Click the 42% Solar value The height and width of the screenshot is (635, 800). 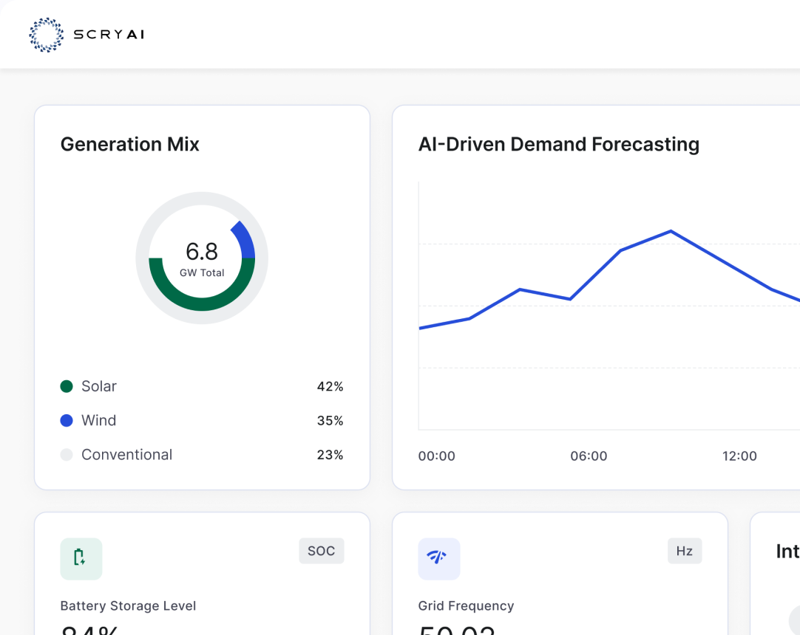(330, 387)
